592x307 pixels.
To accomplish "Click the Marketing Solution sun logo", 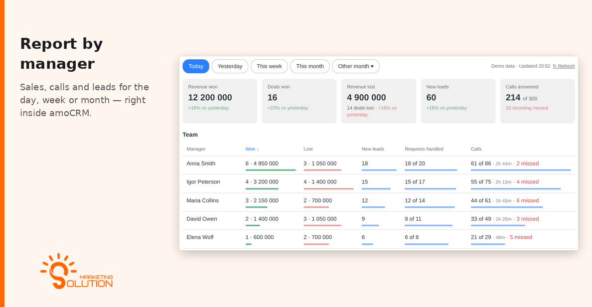I will pyautogui.click(x=76, y=271).
